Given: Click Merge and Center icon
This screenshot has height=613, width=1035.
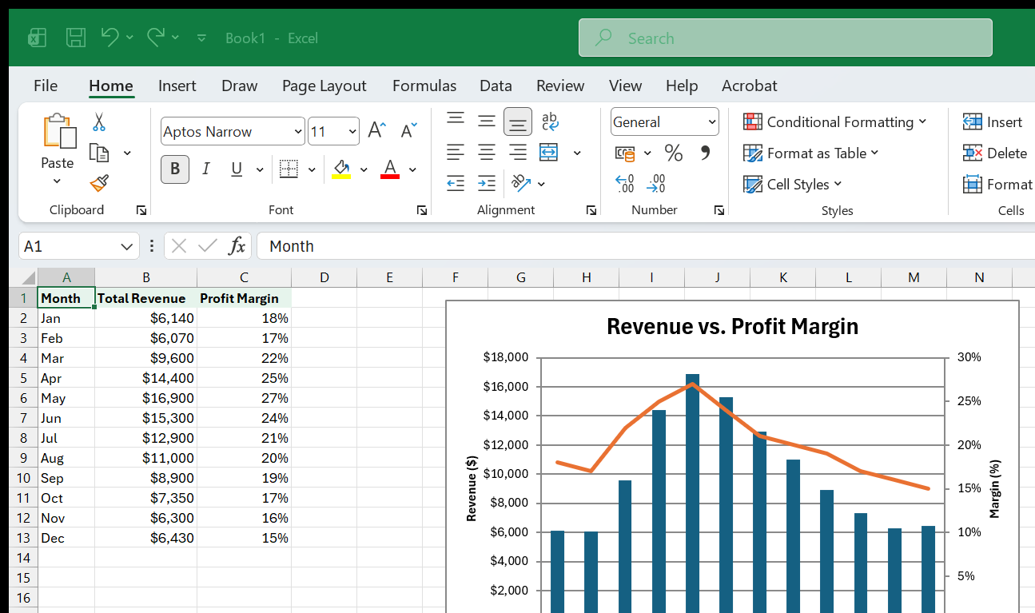Looking at the screenshot, I should click(549, 152).
